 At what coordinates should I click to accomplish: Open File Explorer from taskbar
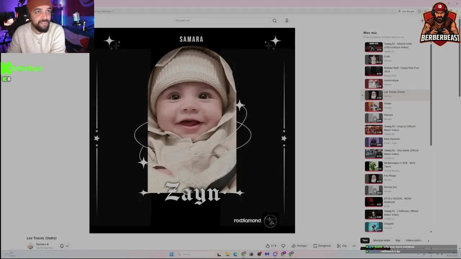(227, 254)
